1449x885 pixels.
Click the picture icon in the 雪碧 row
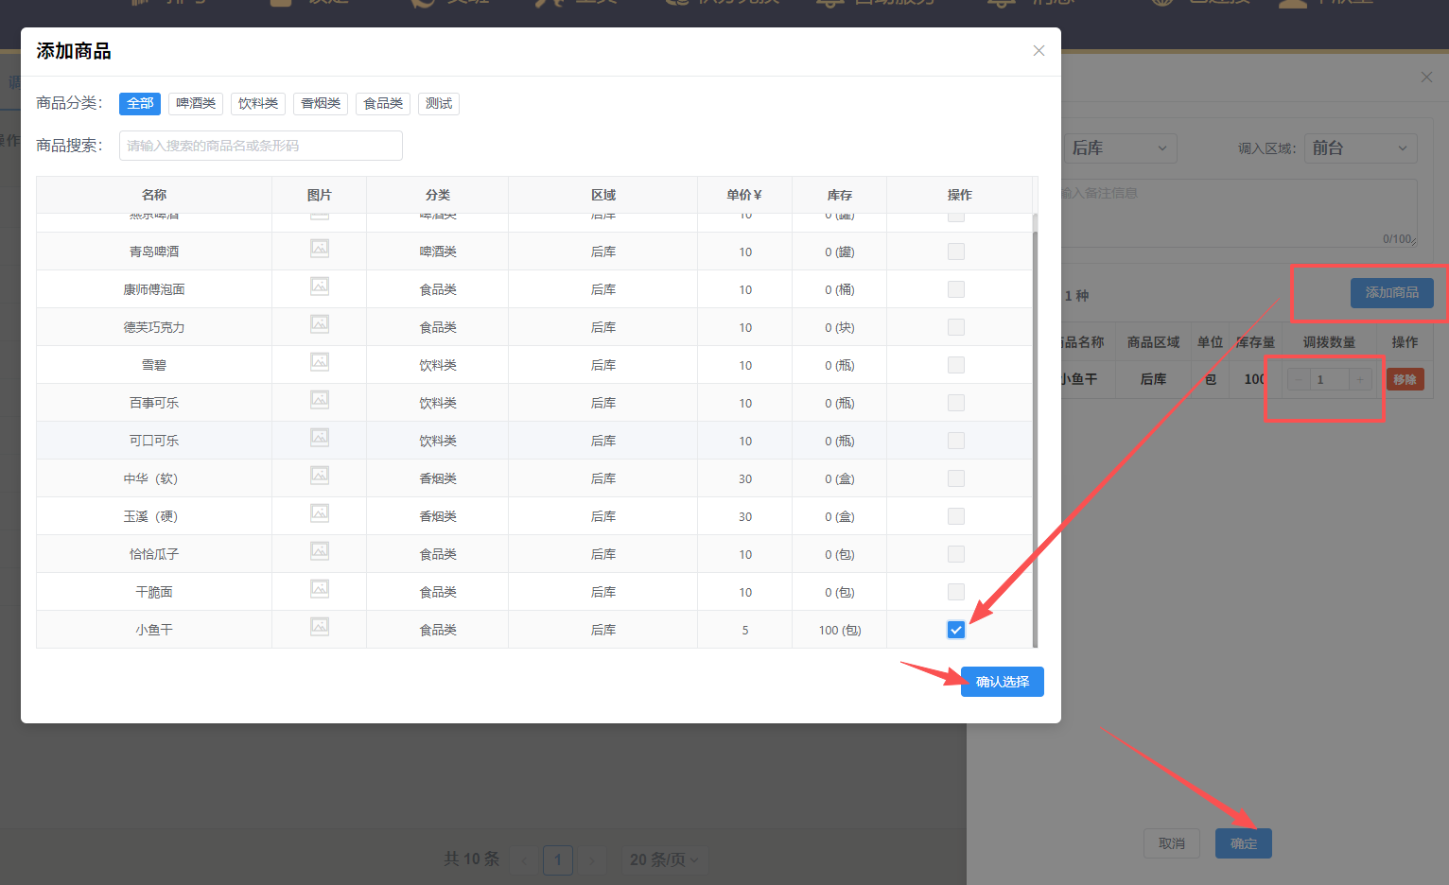(x=320, y=362)
